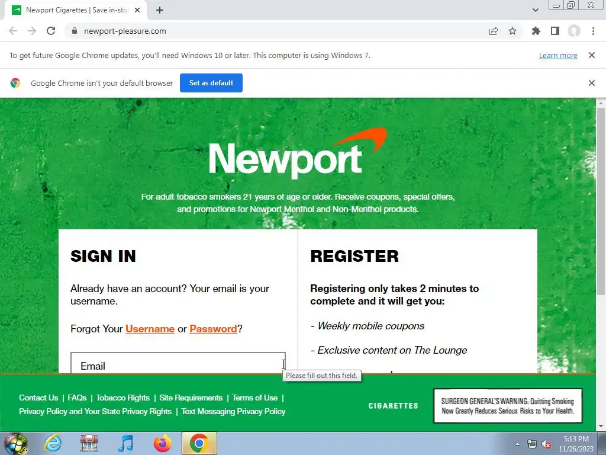
Task: Expand the tab search dropdown arrow
Action: point(535,10)
